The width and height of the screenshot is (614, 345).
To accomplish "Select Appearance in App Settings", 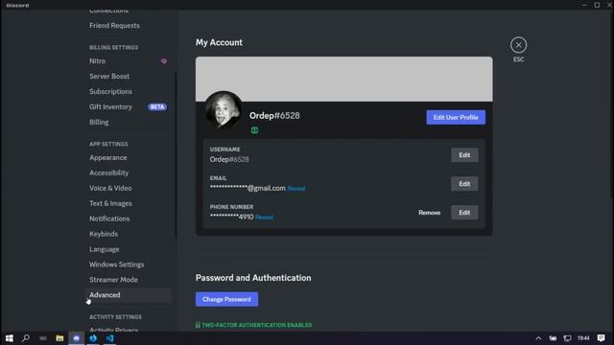I will point(128,157).
